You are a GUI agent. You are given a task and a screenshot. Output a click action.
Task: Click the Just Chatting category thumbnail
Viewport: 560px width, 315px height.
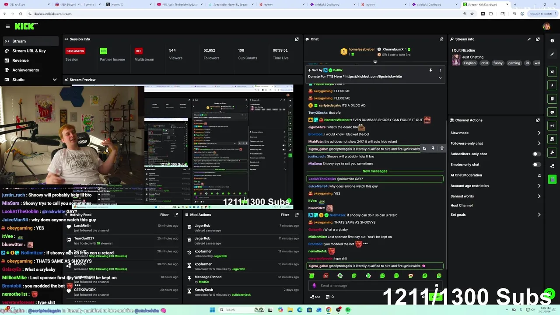tap(456, 60)
